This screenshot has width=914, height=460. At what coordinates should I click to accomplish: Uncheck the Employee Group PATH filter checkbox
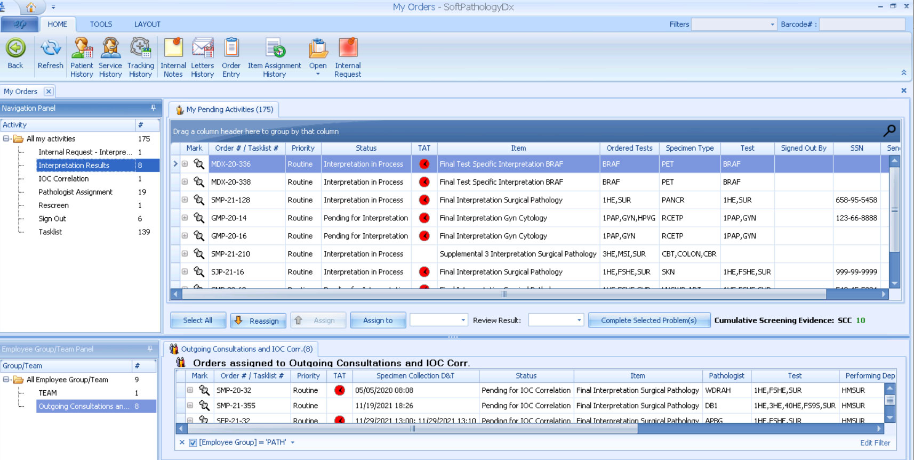(x=193, y=442)
